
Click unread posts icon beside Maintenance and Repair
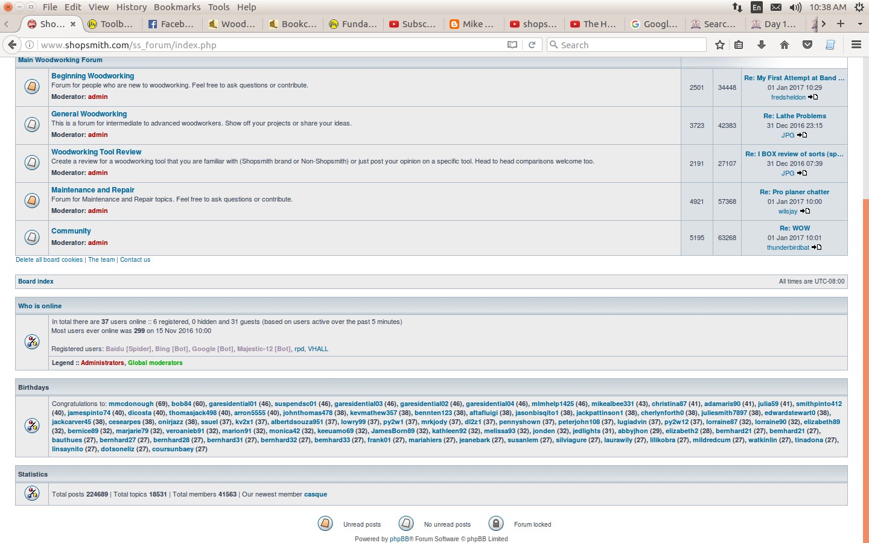(x=32, y=200)
